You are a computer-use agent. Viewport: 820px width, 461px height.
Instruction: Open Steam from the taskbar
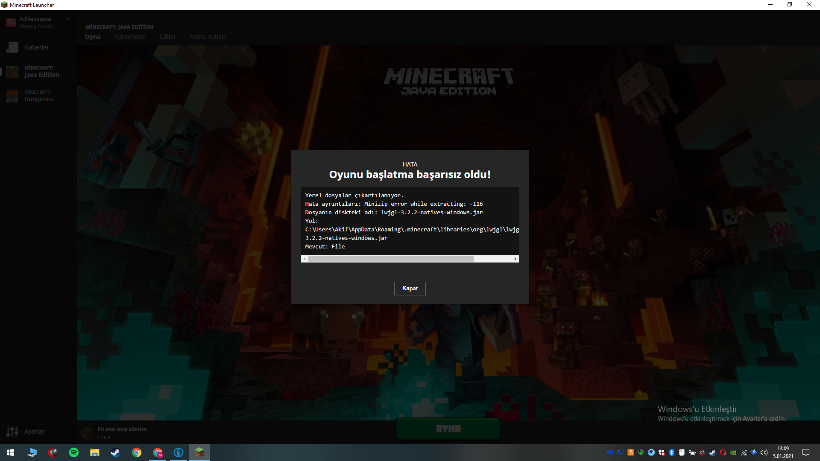point(115,452)
